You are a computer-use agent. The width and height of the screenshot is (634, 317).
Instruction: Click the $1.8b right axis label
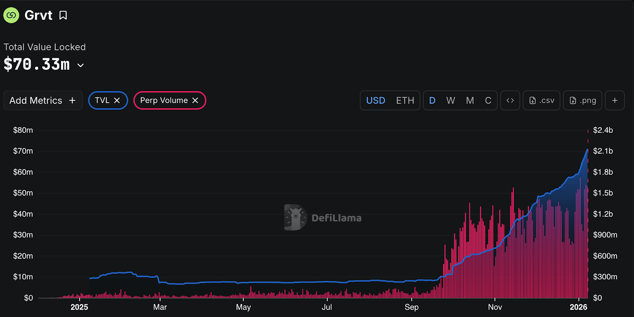(x=603, y=172)
